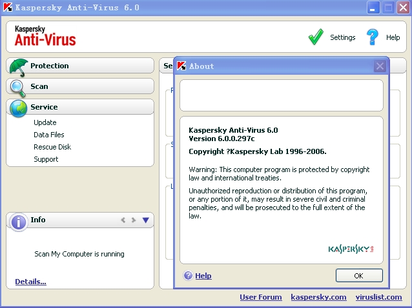Close the About dialog with X

(x=380, y=66)
